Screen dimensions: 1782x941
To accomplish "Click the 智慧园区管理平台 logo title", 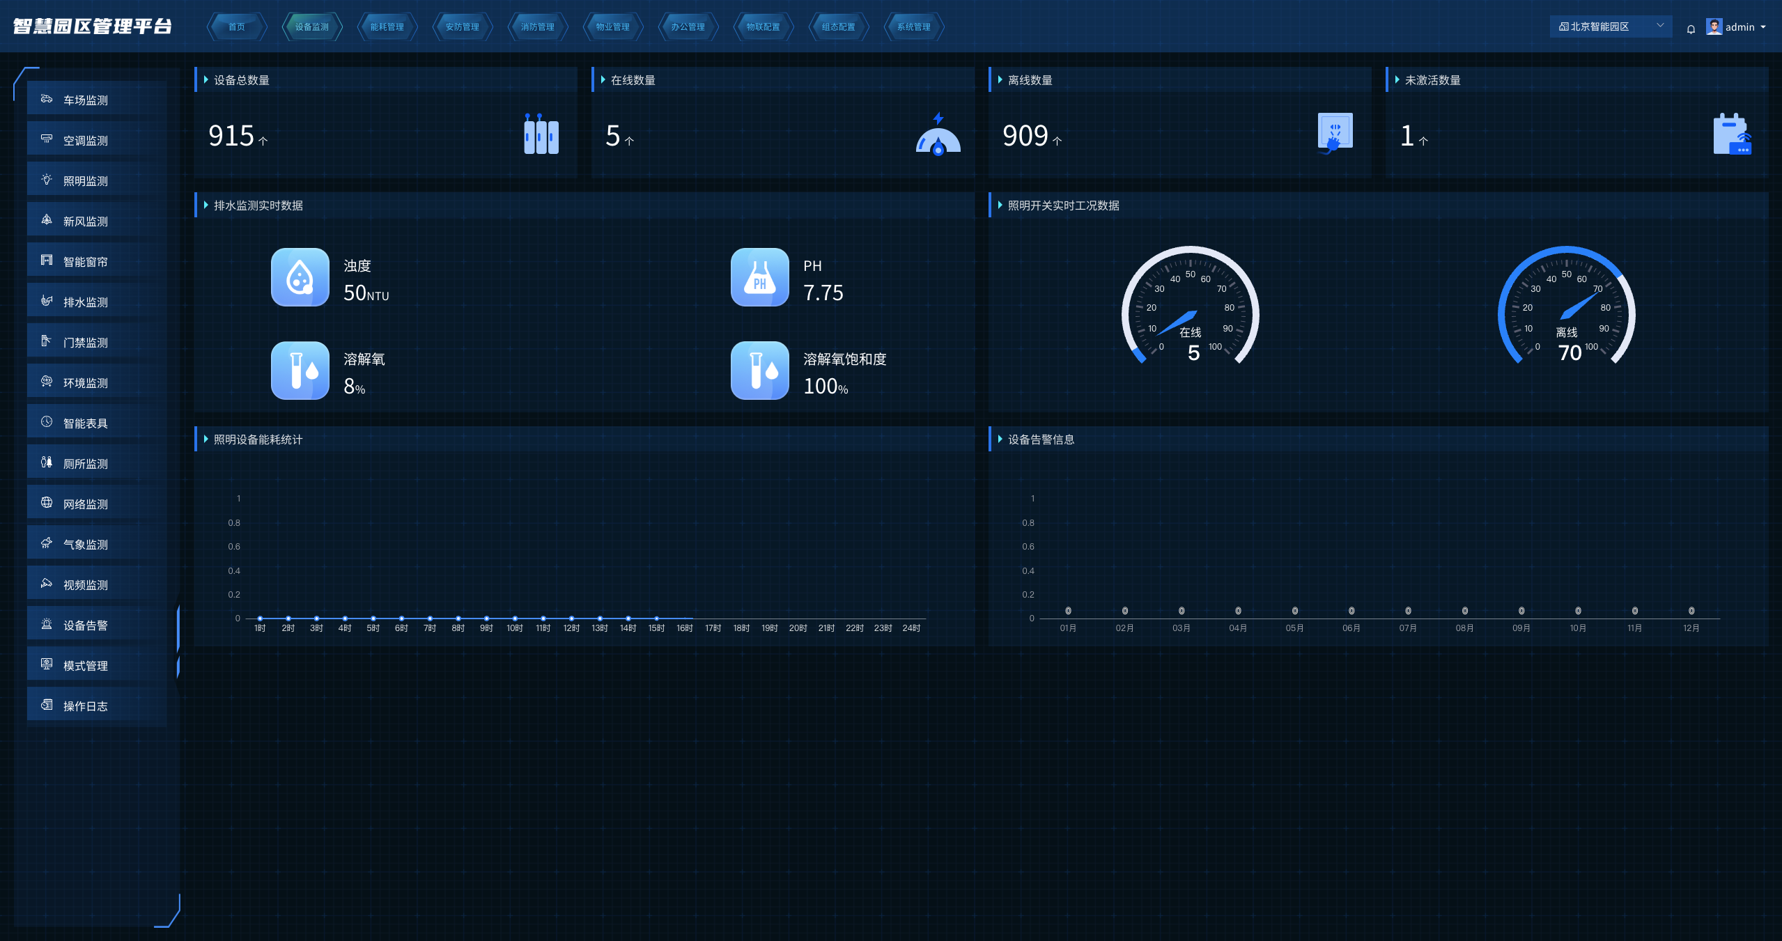I will pos(93,26).
